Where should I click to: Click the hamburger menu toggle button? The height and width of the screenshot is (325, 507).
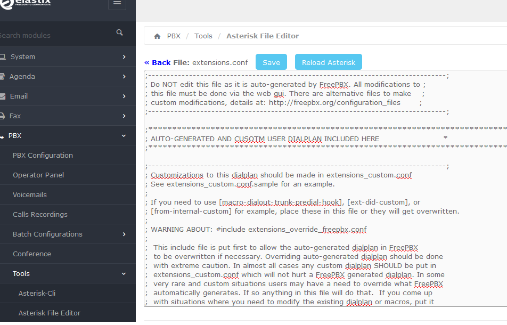coord(117,3)
